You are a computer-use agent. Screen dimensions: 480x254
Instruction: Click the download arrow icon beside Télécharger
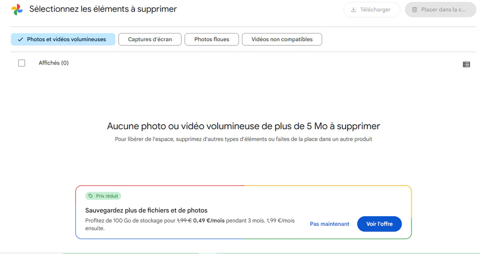pos(353,10)
